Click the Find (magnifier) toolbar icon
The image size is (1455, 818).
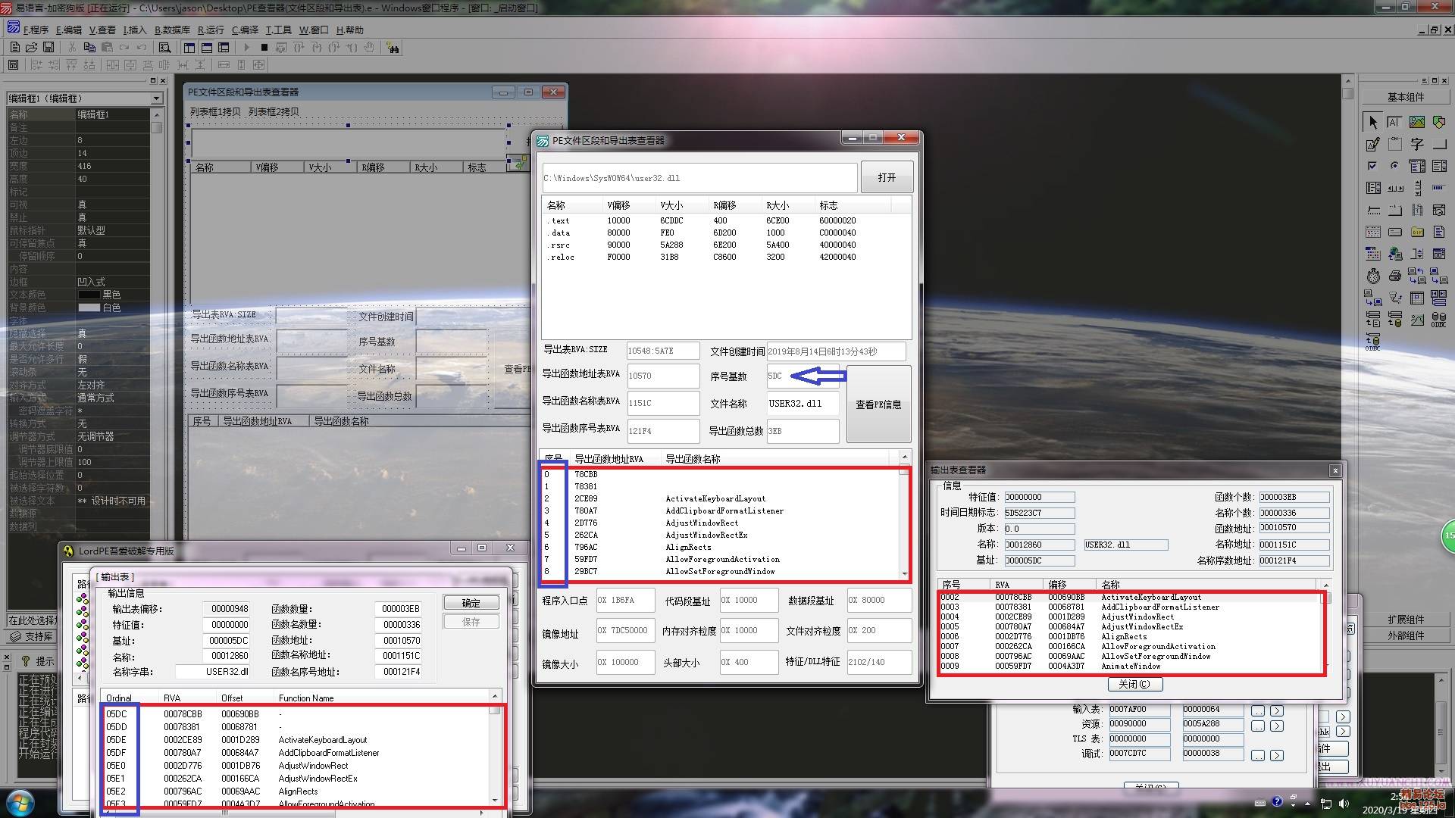[164, 48]
